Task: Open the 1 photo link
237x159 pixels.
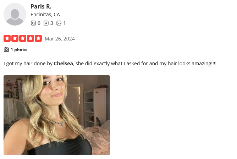Action: click(19, 50)
